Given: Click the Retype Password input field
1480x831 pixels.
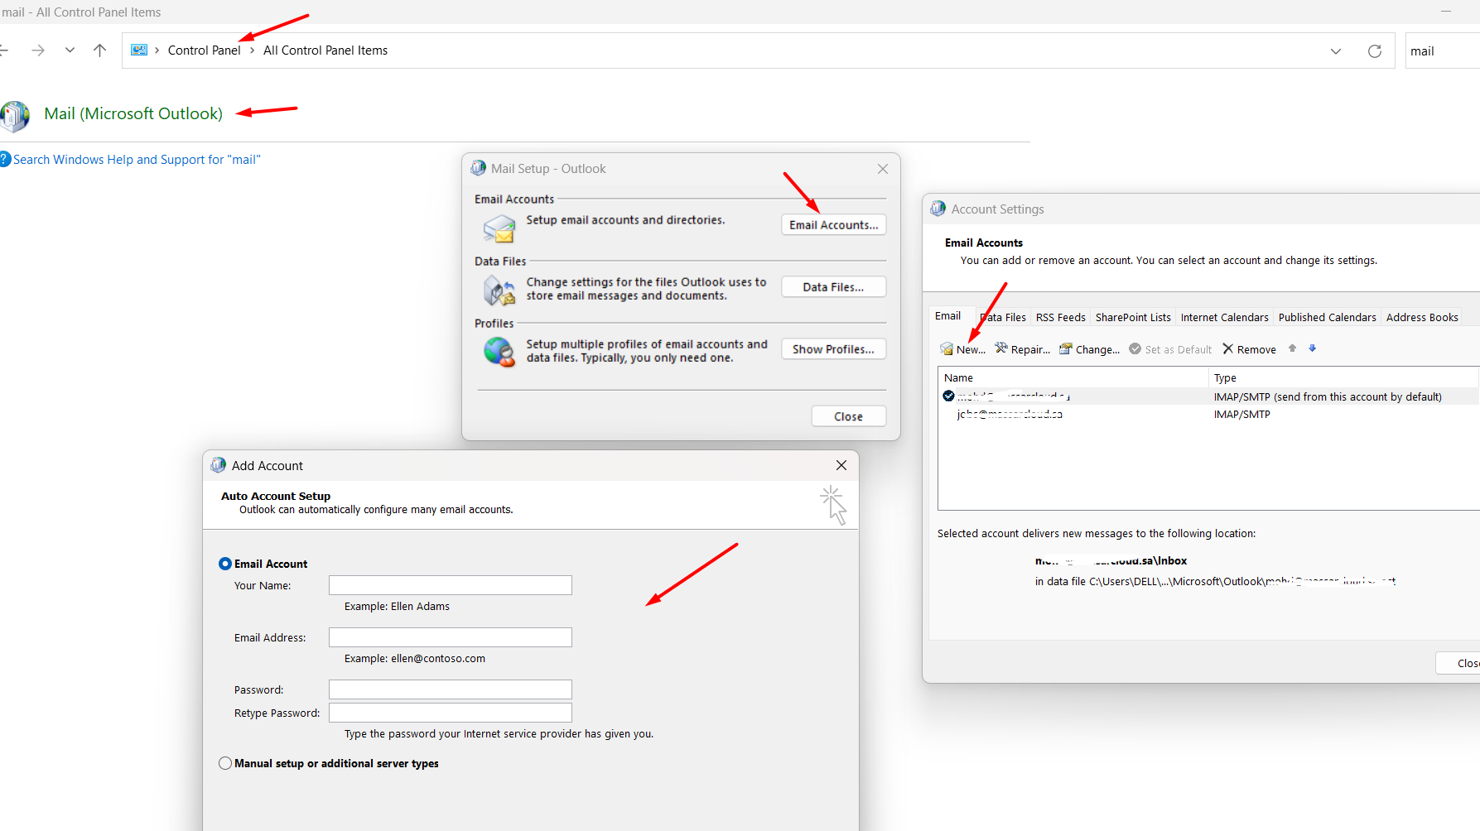Looking at the screenshot, I should [x=451, y=713].
